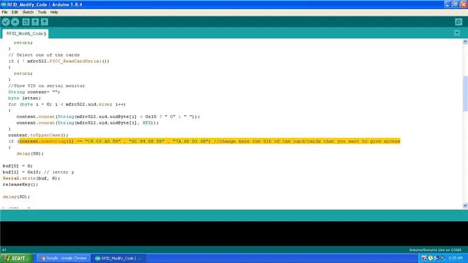
Task: Click the editor scrollbar up arrow
Action: (465, 41)
